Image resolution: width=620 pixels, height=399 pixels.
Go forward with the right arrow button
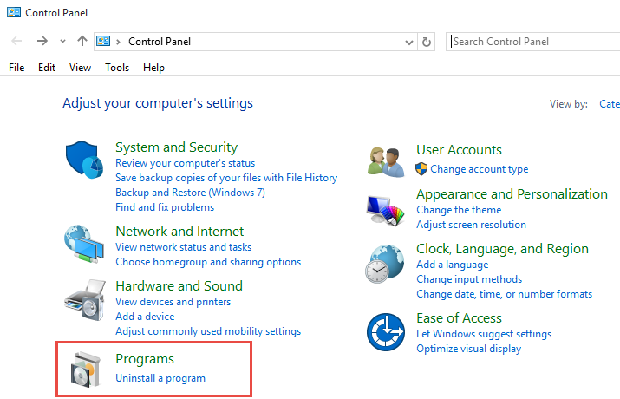[x=42, y=41]
